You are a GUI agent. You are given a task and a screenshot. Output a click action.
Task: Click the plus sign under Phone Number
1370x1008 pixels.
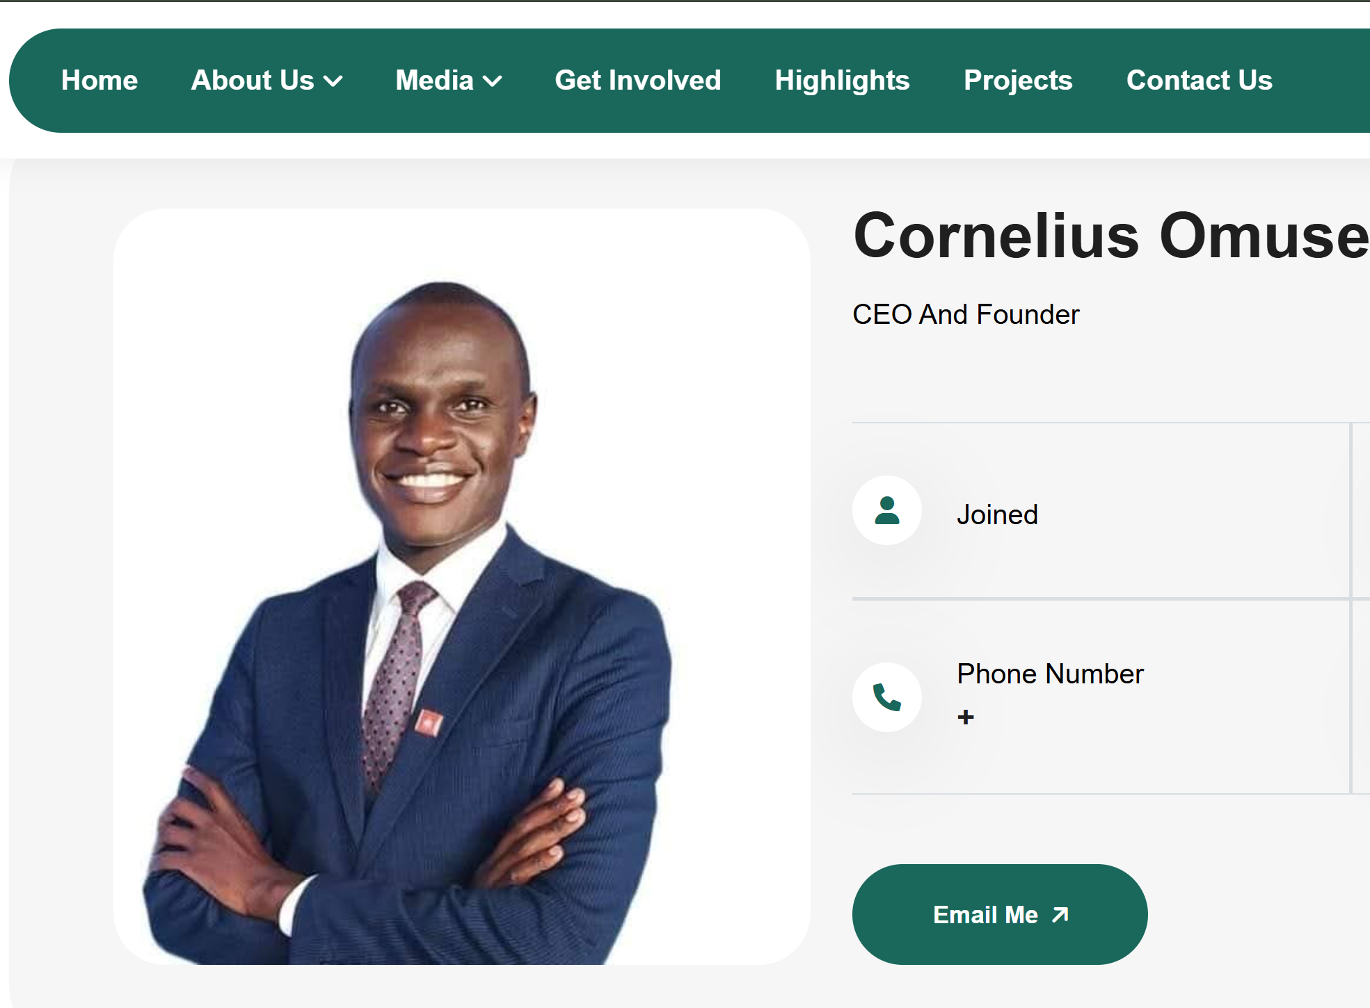click(x=966, y=717)
